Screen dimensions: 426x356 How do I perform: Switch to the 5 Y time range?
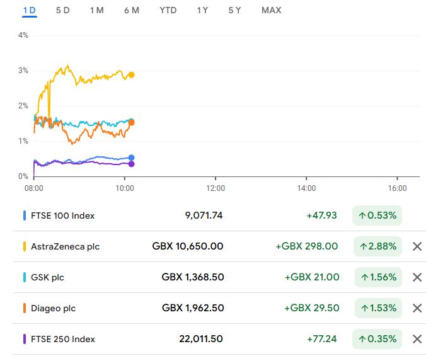pyautogui.click(x=234, y=10)
